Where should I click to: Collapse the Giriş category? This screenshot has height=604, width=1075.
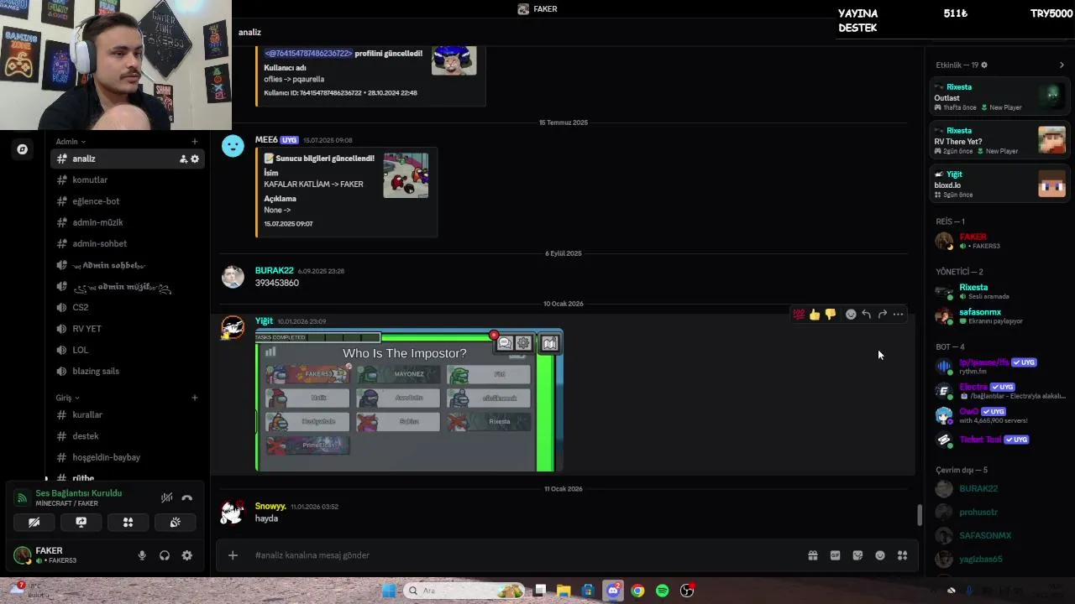(x=68, y=398)
